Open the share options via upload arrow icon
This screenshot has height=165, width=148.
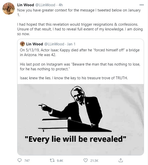(121, 160)
